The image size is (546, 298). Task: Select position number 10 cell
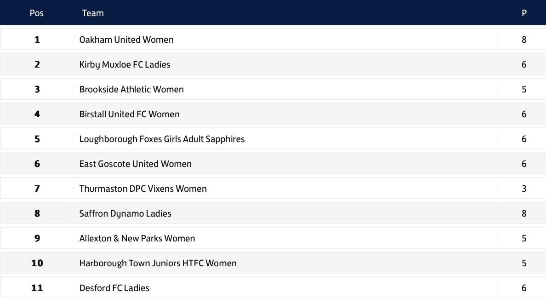coord(37,263)
